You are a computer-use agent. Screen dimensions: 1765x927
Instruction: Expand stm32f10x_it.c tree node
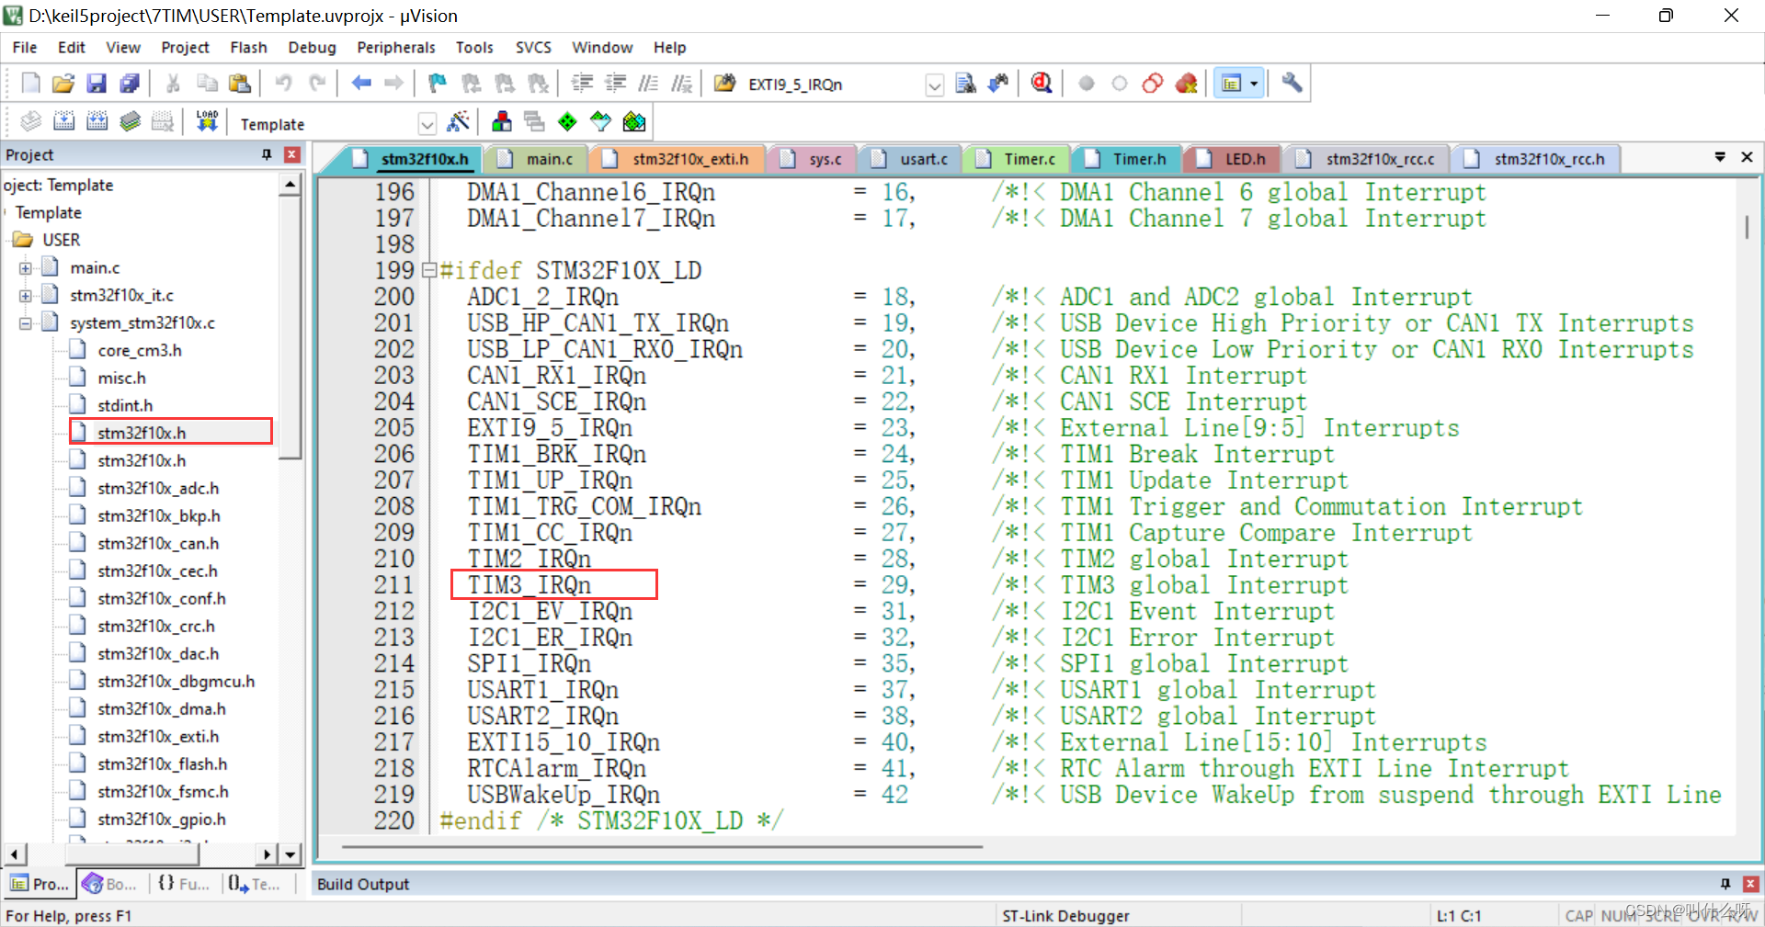pos(26,296)
